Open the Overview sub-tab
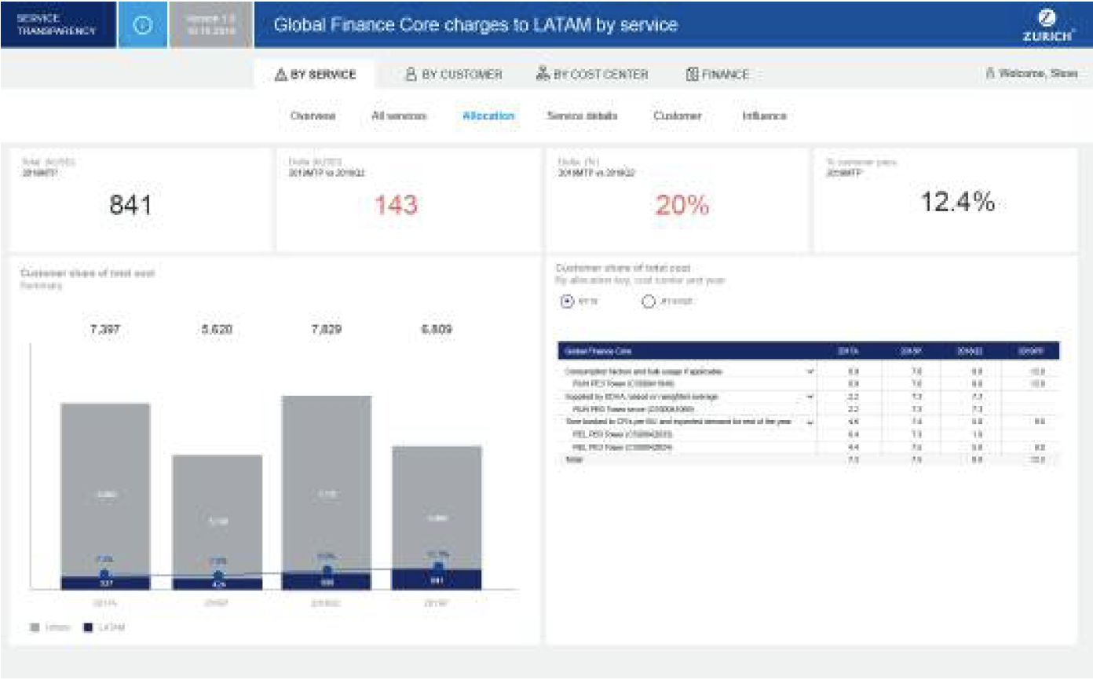Screen dimensions: 1093x680 point(313,116)
